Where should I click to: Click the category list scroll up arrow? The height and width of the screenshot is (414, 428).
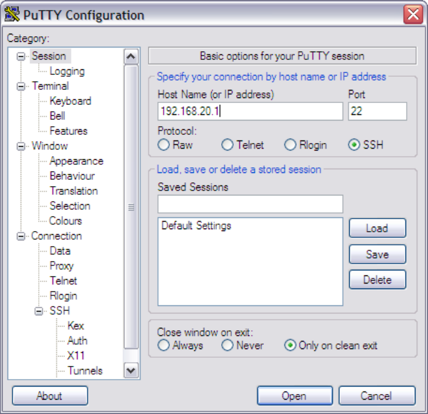[x=131, y=56]
